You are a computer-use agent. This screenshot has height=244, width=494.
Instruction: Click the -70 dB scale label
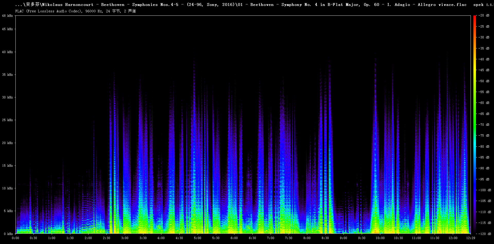pos(484,125)
